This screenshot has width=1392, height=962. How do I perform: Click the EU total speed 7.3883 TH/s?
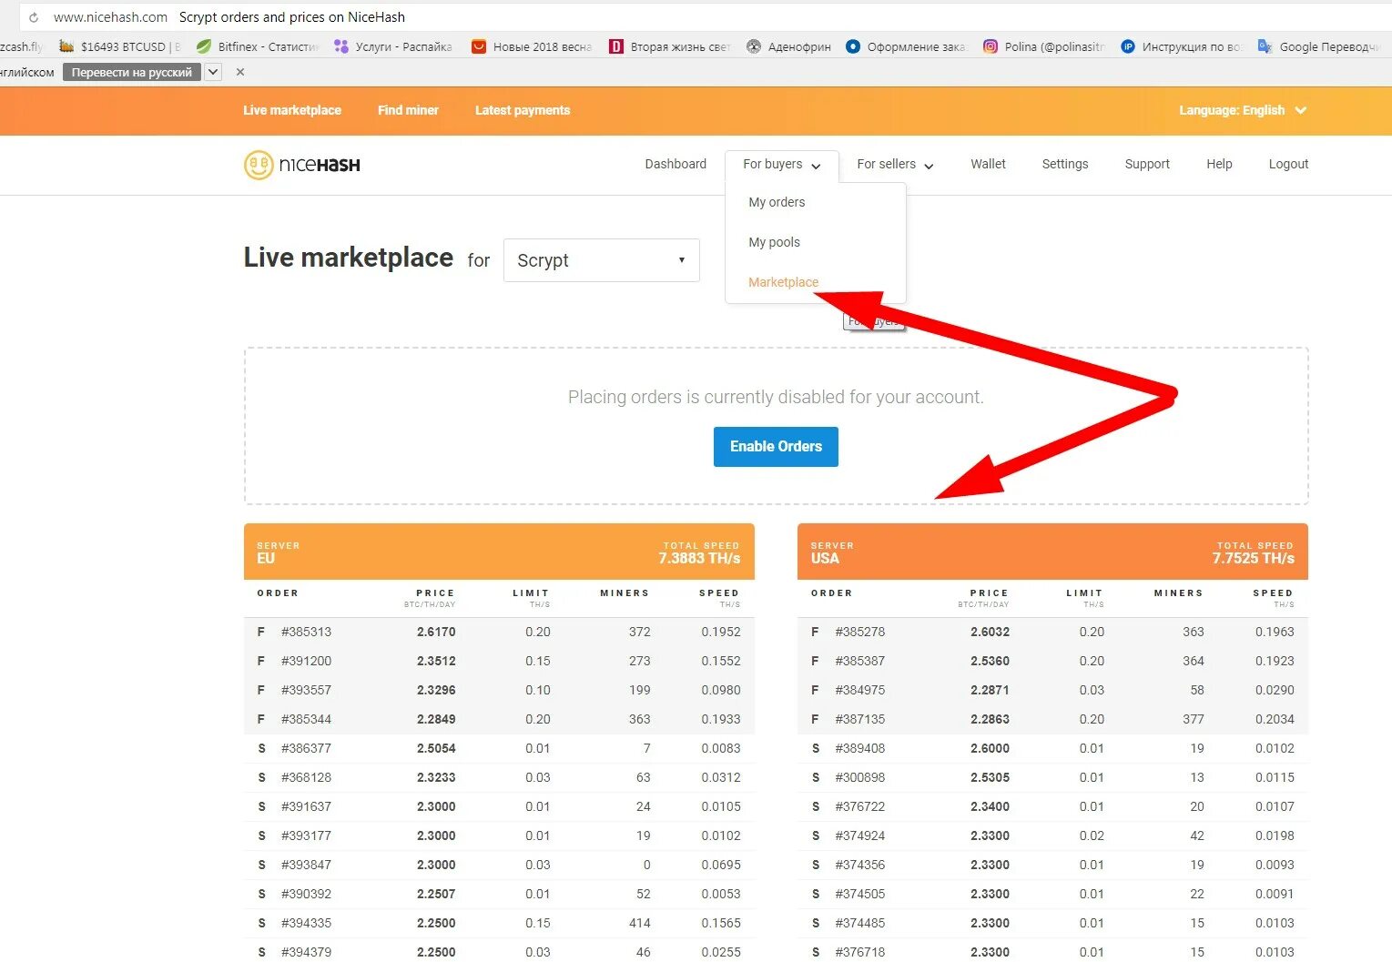tap(699, 558)
